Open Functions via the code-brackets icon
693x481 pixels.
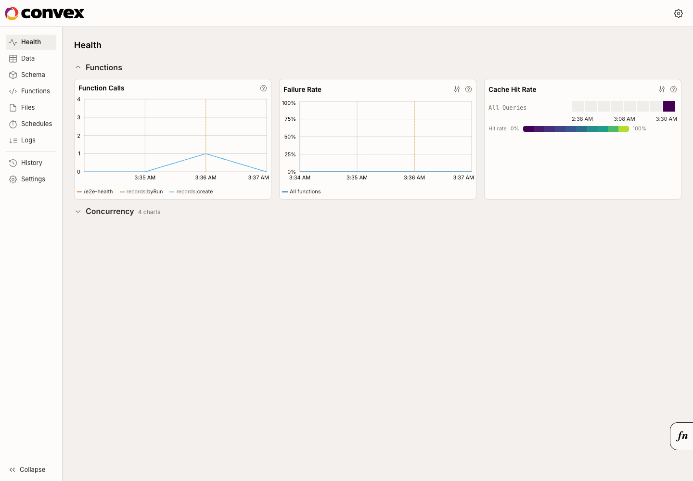13,91
